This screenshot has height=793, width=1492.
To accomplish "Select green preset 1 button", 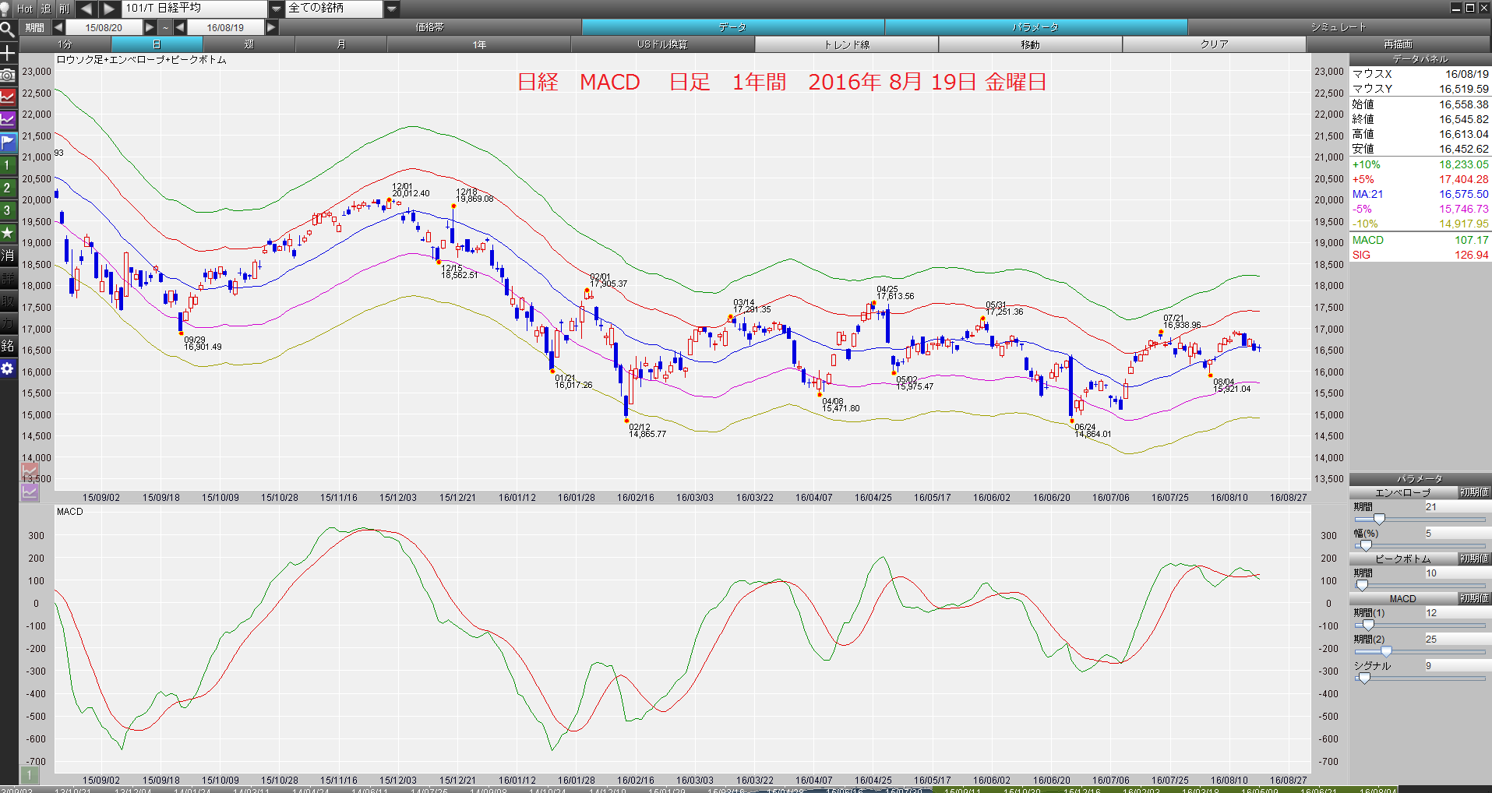I will pyautogui.click(x=8, y=165).
